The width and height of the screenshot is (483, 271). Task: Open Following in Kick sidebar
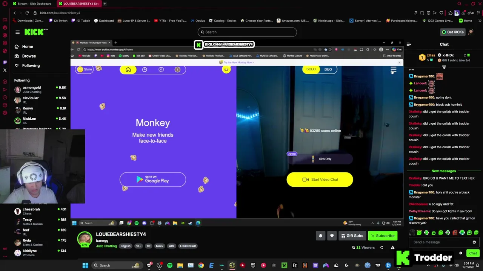[31, 65]
